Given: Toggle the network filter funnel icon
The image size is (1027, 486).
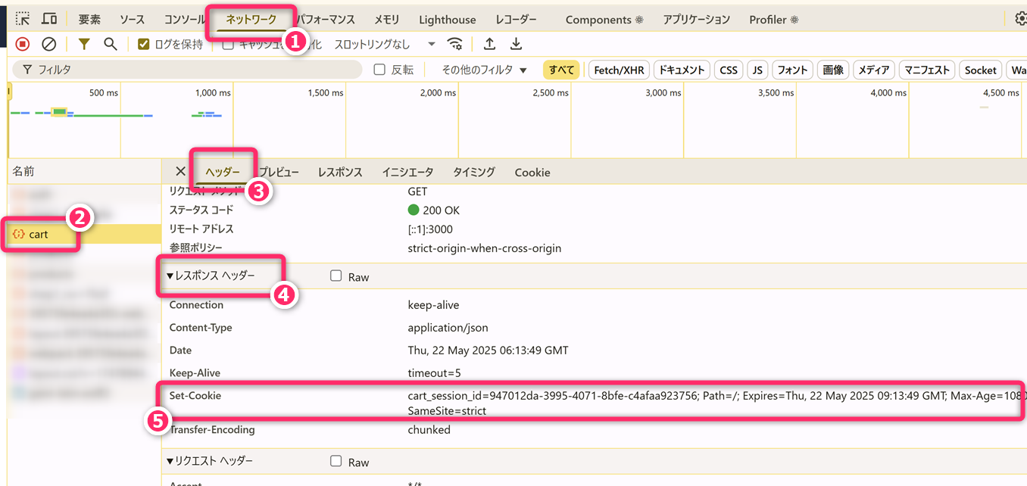Looking at the screenshot, I should 84,45.
